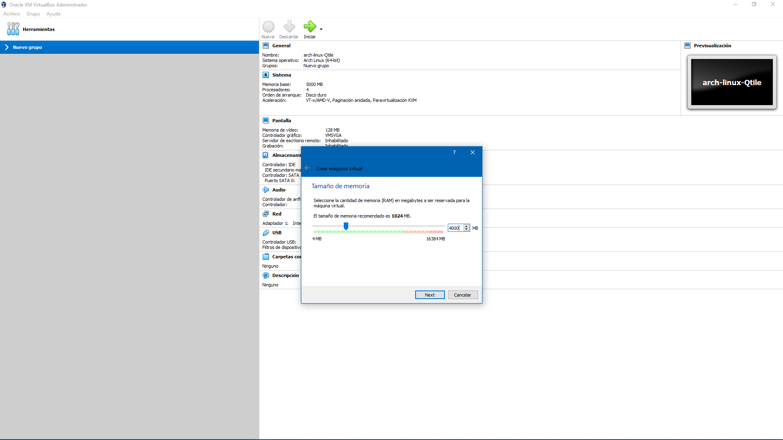Click the Next button
Image resolution: width=783 pixels, height=440 pixels.
[x=429, y=295]
